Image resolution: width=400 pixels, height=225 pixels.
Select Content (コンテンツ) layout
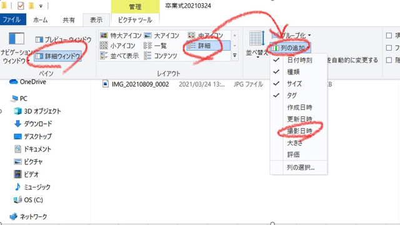click(161, 56)
